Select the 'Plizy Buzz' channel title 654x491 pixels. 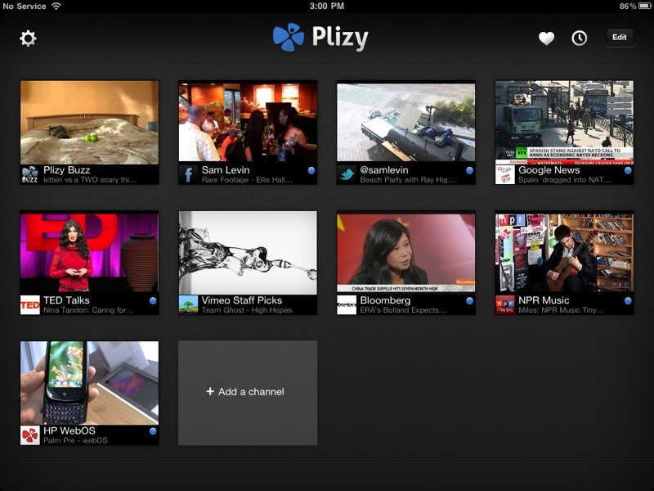coord(67,170)
